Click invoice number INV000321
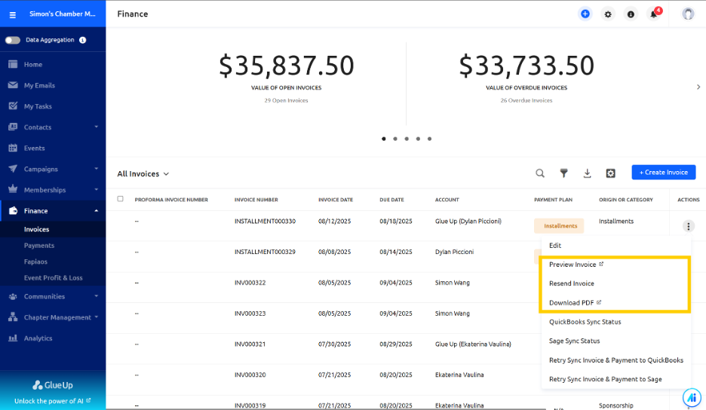706x410 pixels. (x=250, y=344)
